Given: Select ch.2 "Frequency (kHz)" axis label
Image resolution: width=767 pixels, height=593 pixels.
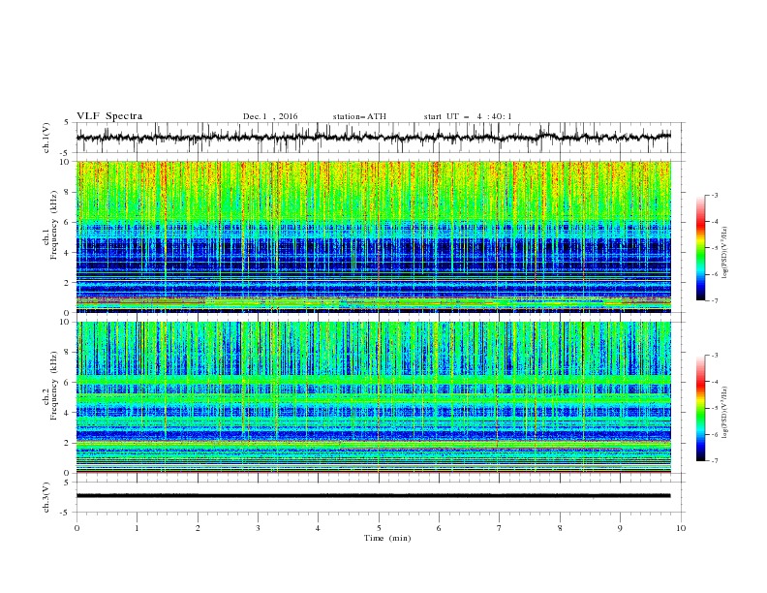Looking at the screenshot, I should pyautogui.click(x=53, y=386).
